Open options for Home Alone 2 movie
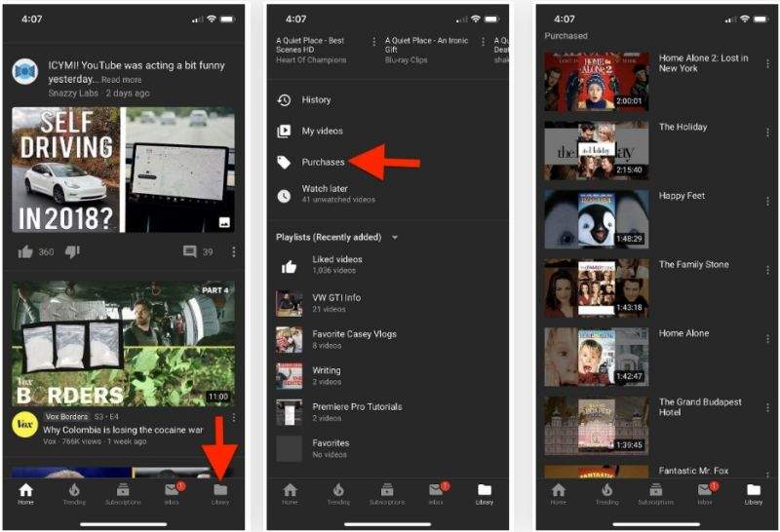 click(767, 63)
